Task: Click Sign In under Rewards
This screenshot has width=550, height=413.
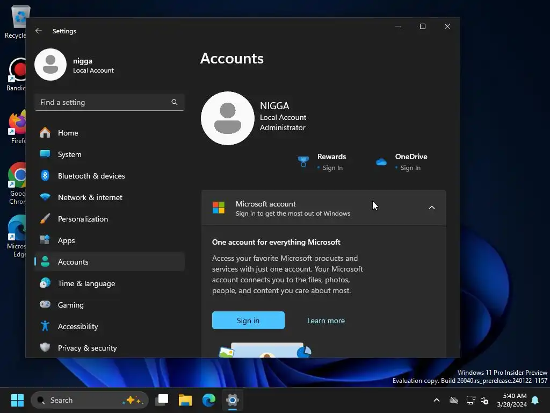Action: [x=332, y=168]
